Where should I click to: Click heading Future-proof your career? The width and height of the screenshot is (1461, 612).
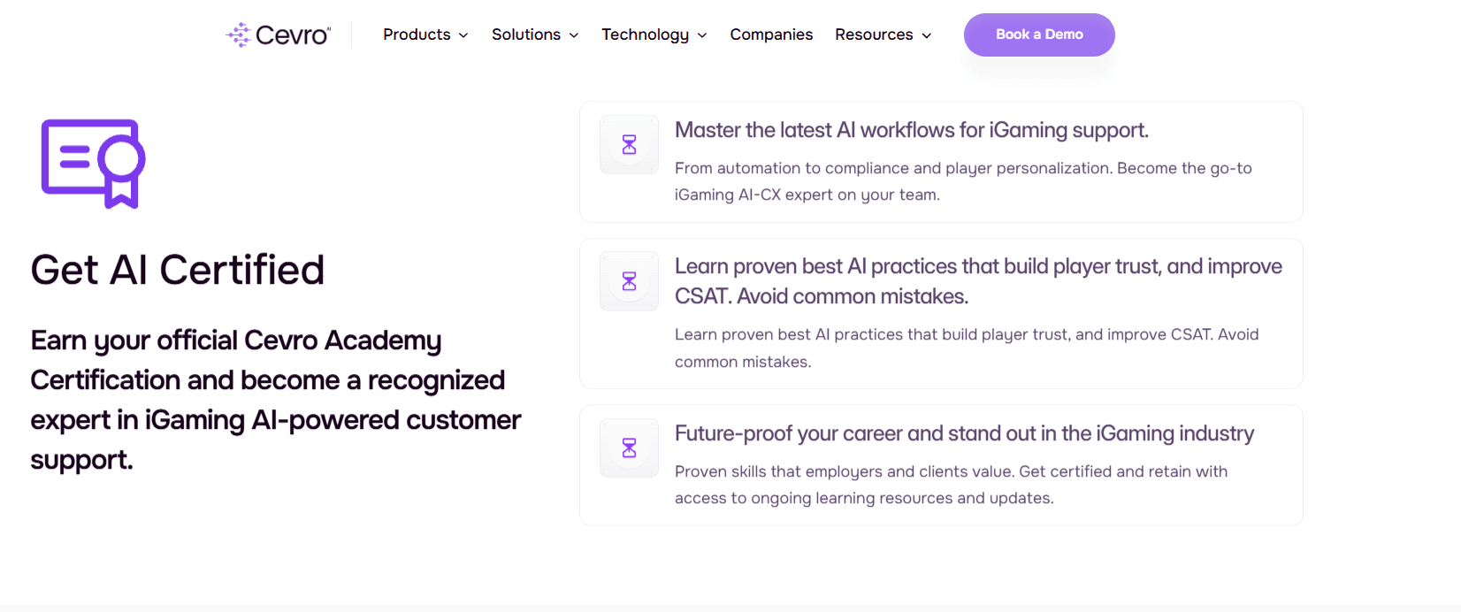click(964, 433)
